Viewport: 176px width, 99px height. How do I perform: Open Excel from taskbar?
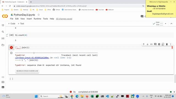pyautogui.click(x=92, y=96)
